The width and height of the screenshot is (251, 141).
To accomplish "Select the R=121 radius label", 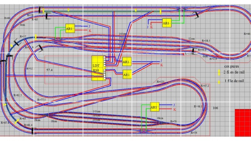I will [161, 82].
